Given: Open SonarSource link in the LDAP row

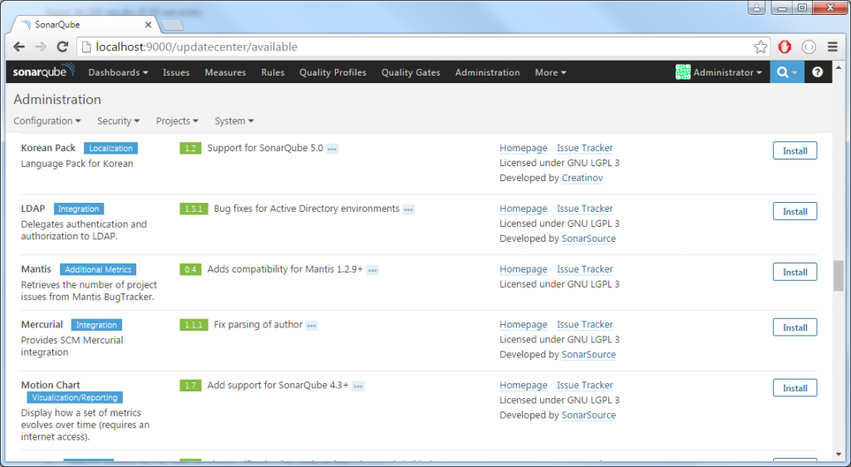Looking at the screenshot, I should (x=588, y=238).
